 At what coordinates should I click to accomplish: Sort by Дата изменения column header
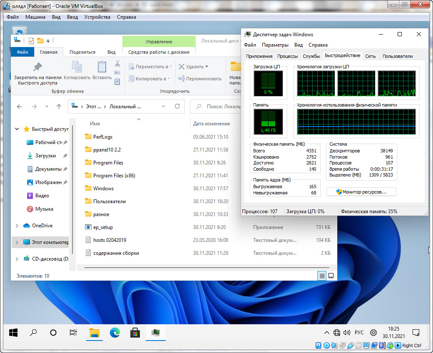[x=211, y=124]
